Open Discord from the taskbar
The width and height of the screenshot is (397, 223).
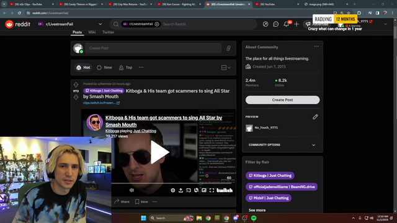[236, 218]
